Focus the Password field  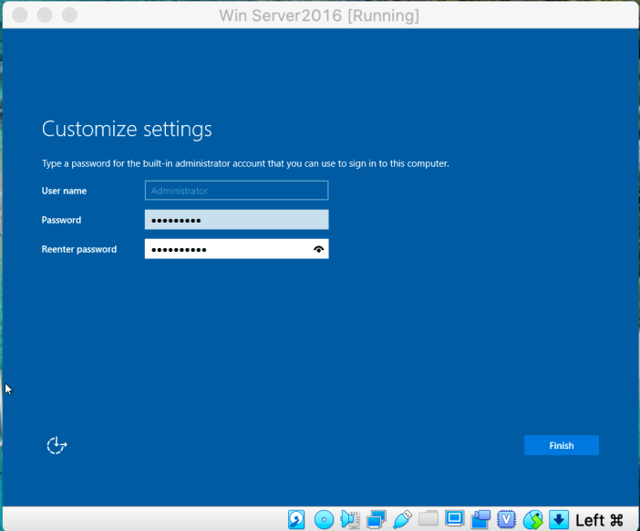(x=237, y=220)
